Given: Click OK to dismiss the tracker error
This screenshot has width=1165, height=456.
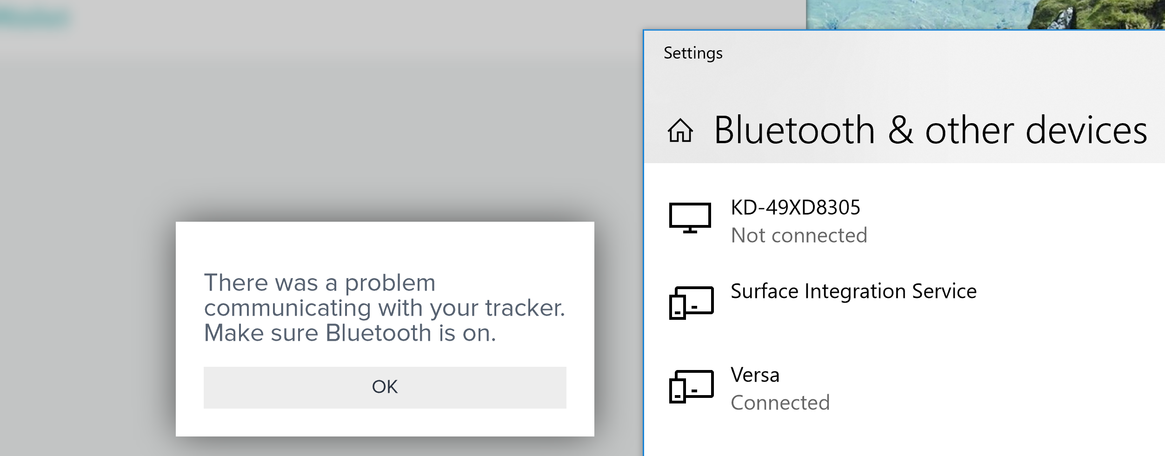Looking at the screenshot, I should coord(385,387).
